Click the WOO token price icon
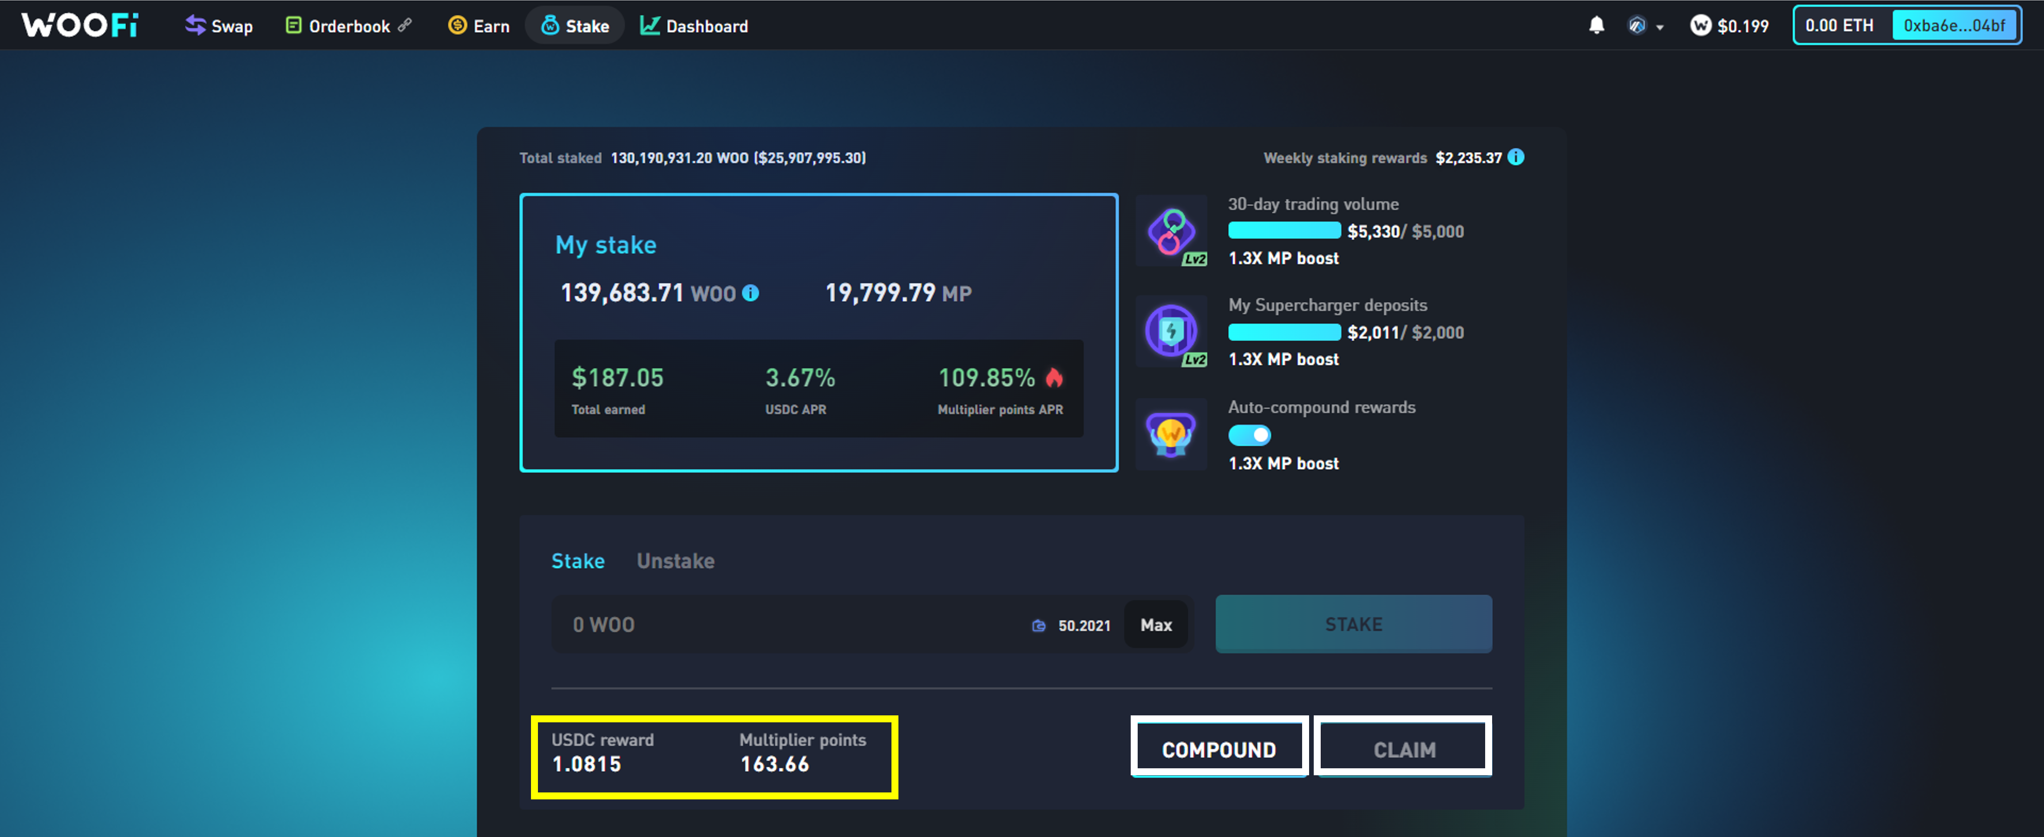The image size is (2044, 837). coord(1700,26)
